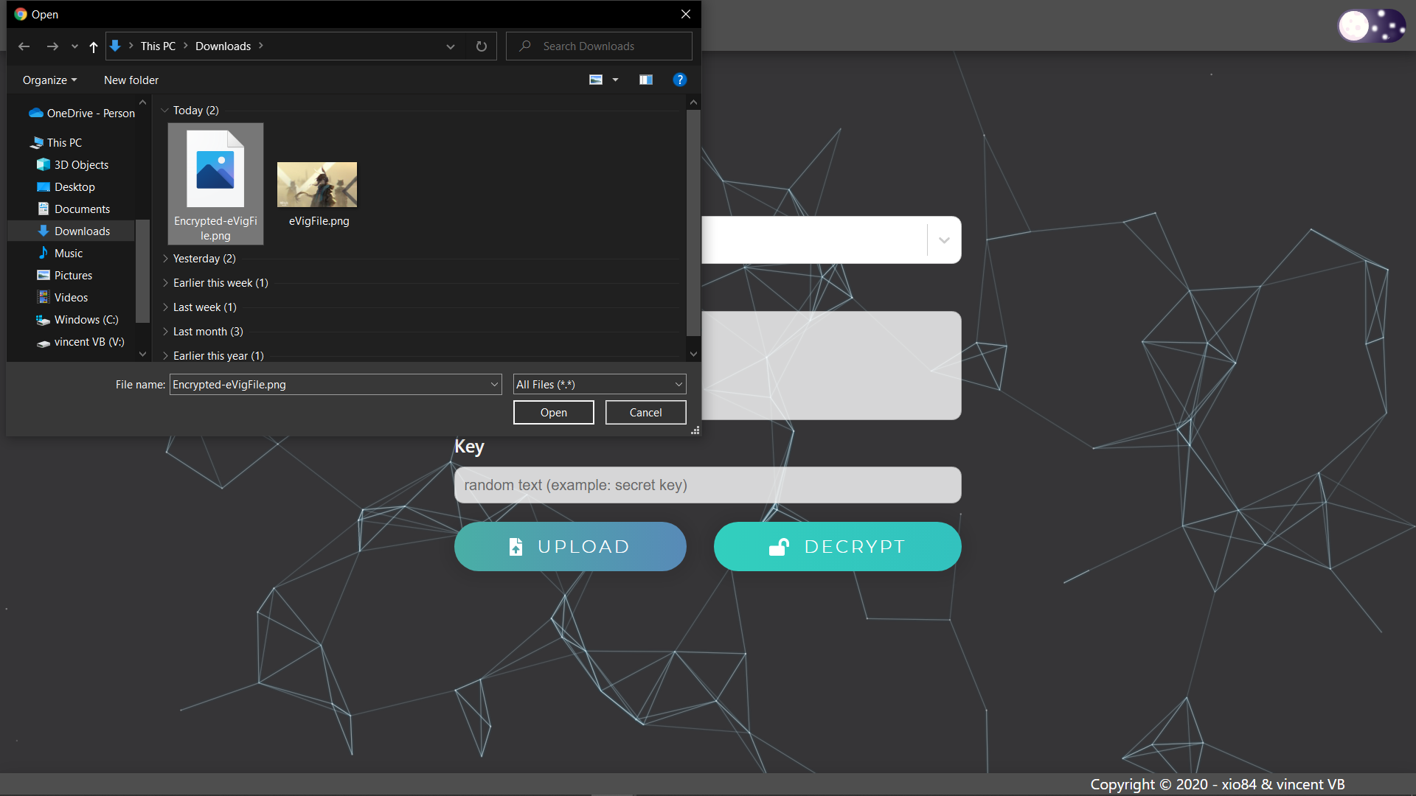Open the change view icon
This screenshot has height=796, width=1416.
[596, 80]
